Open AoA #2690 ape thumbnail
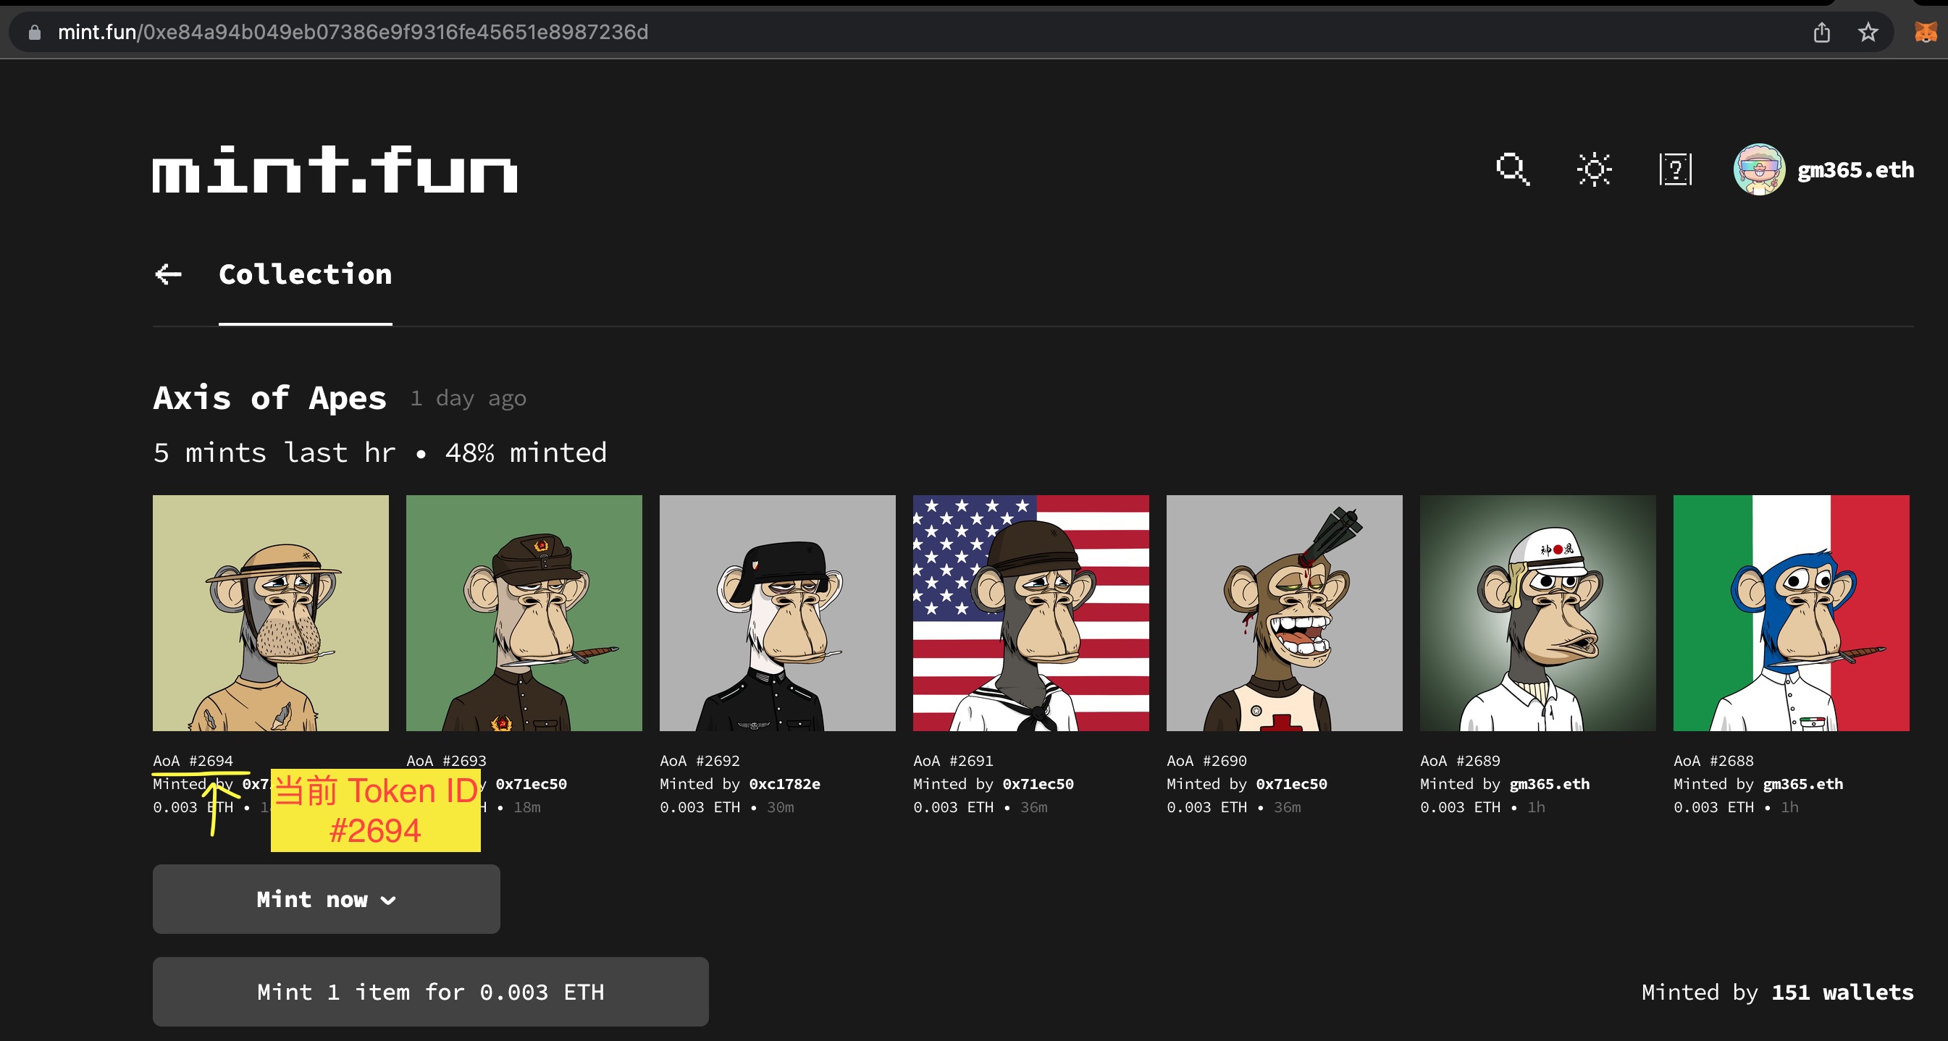This screenshot has height=1041, width=1948. coord(1284,613)
